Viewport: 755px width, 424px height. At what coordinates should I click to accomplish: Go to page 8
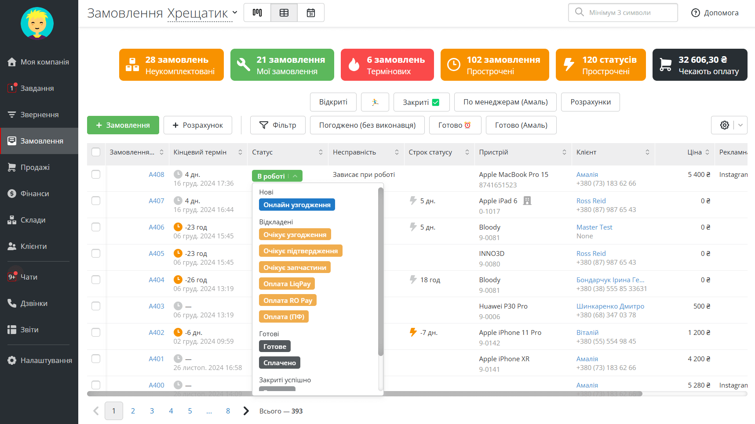pyautogui.click(x=228, y=411)
